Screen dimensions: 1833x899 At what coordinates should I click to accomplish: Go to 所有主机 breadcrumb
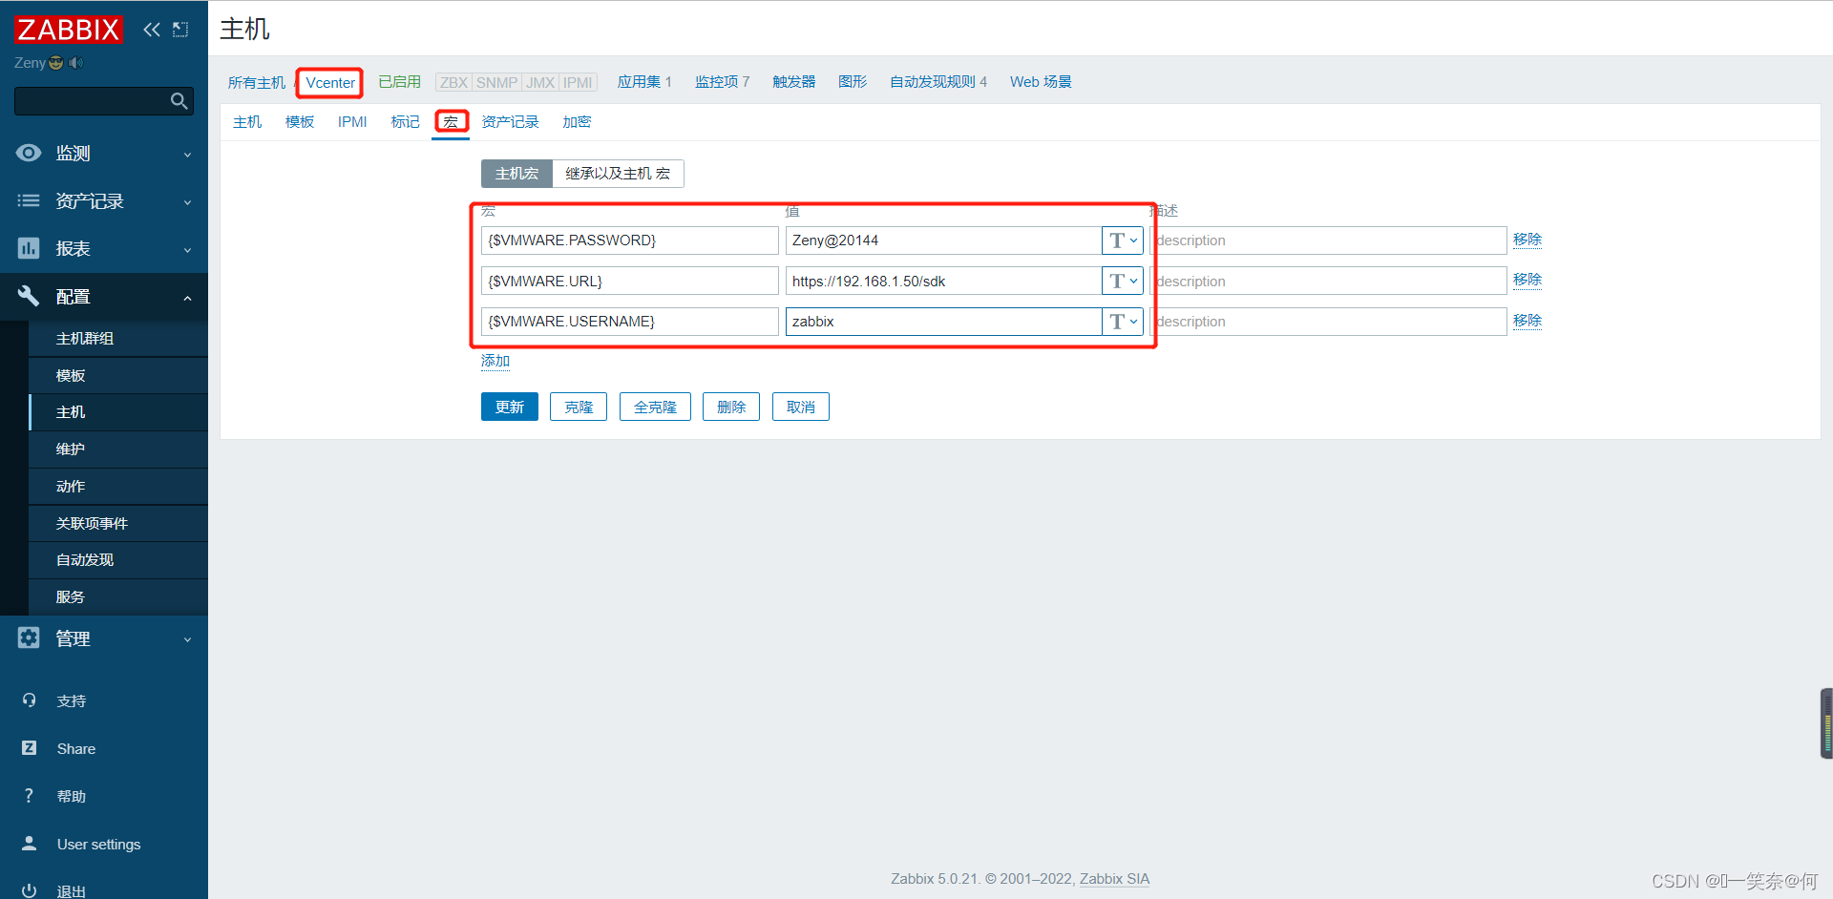(257, 83)
